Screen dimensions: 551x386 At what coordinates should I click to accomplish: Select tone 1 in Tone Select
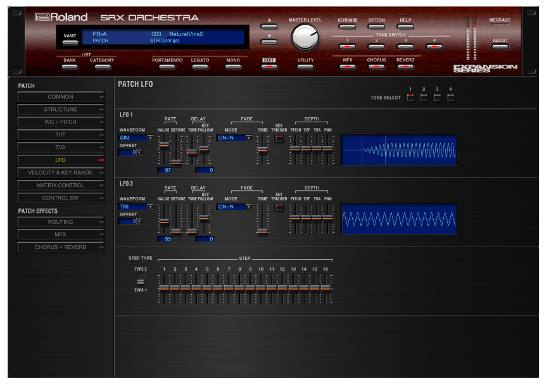410,98
